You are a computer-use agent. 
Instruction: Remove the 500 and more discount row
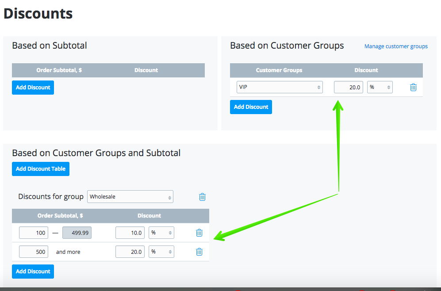(x=199, y=252)
